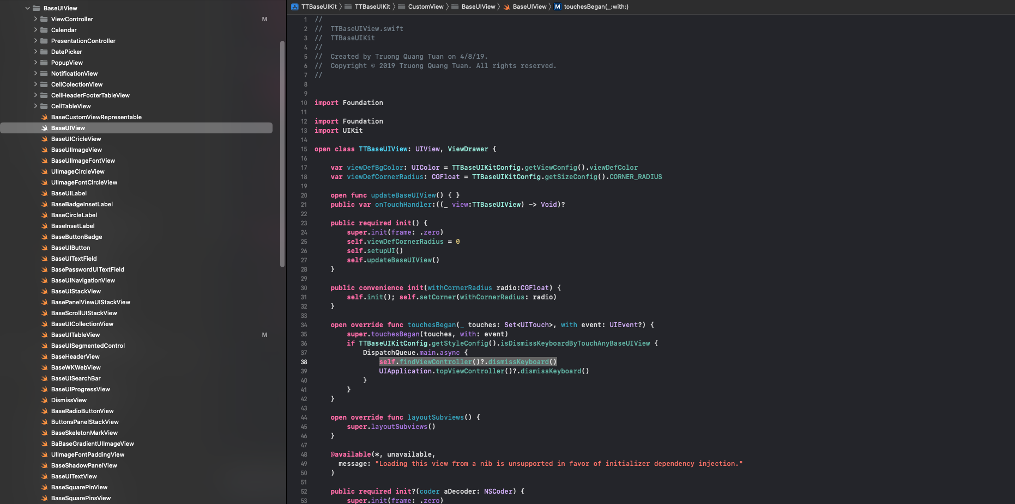Click the folder icon of ViewController
This screenshot has height=504, width=1015.
click(44, 19)
